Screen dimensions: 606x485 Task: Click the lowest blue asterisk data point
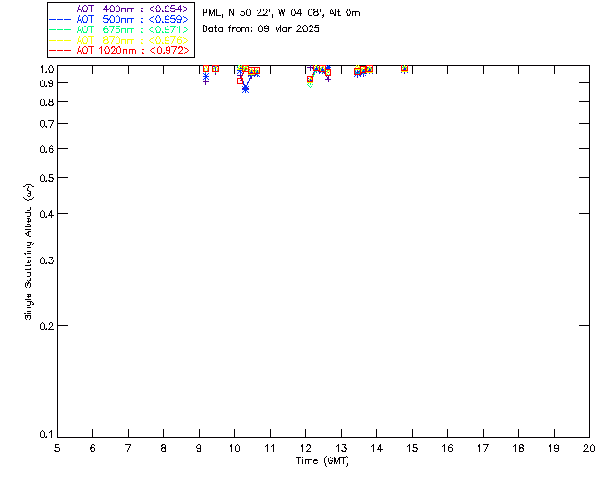[x=245, y=89]
